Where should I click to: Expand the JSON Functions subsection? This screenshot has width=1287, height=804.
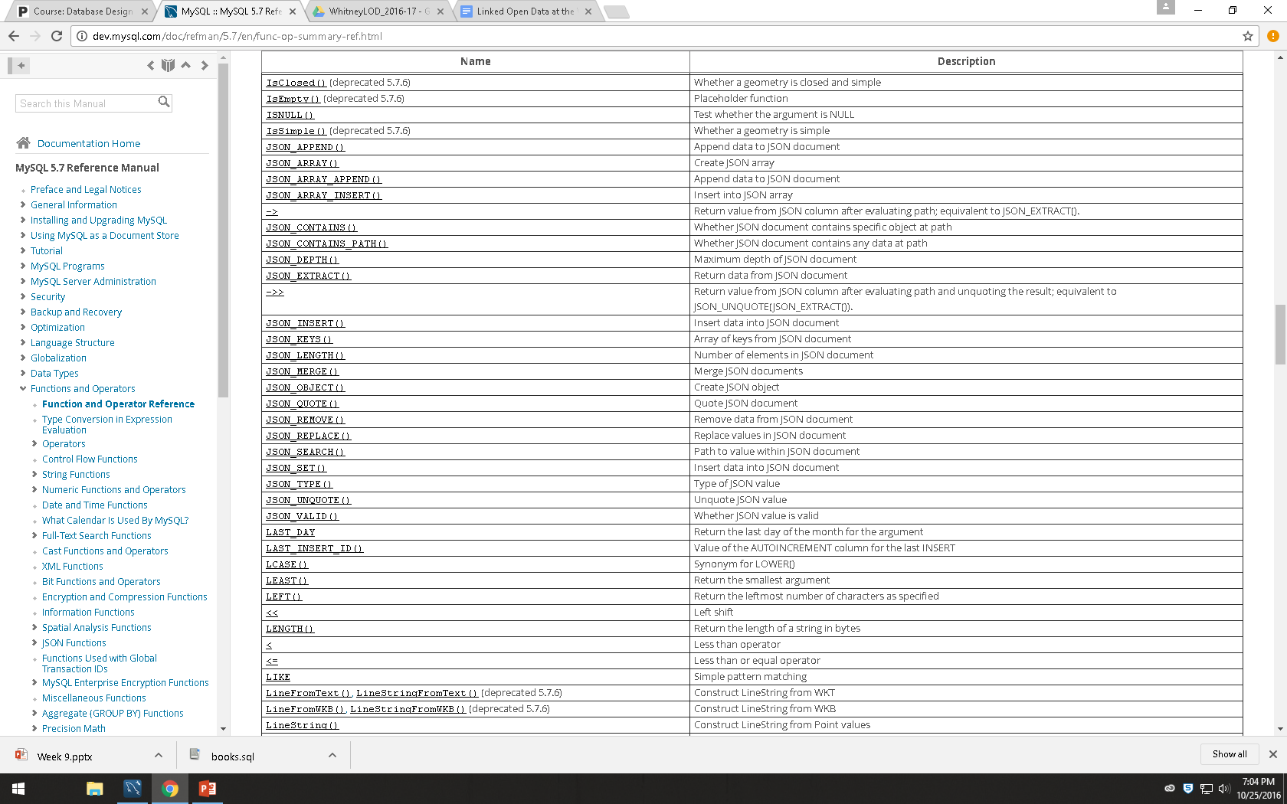[x=34, y=642]
